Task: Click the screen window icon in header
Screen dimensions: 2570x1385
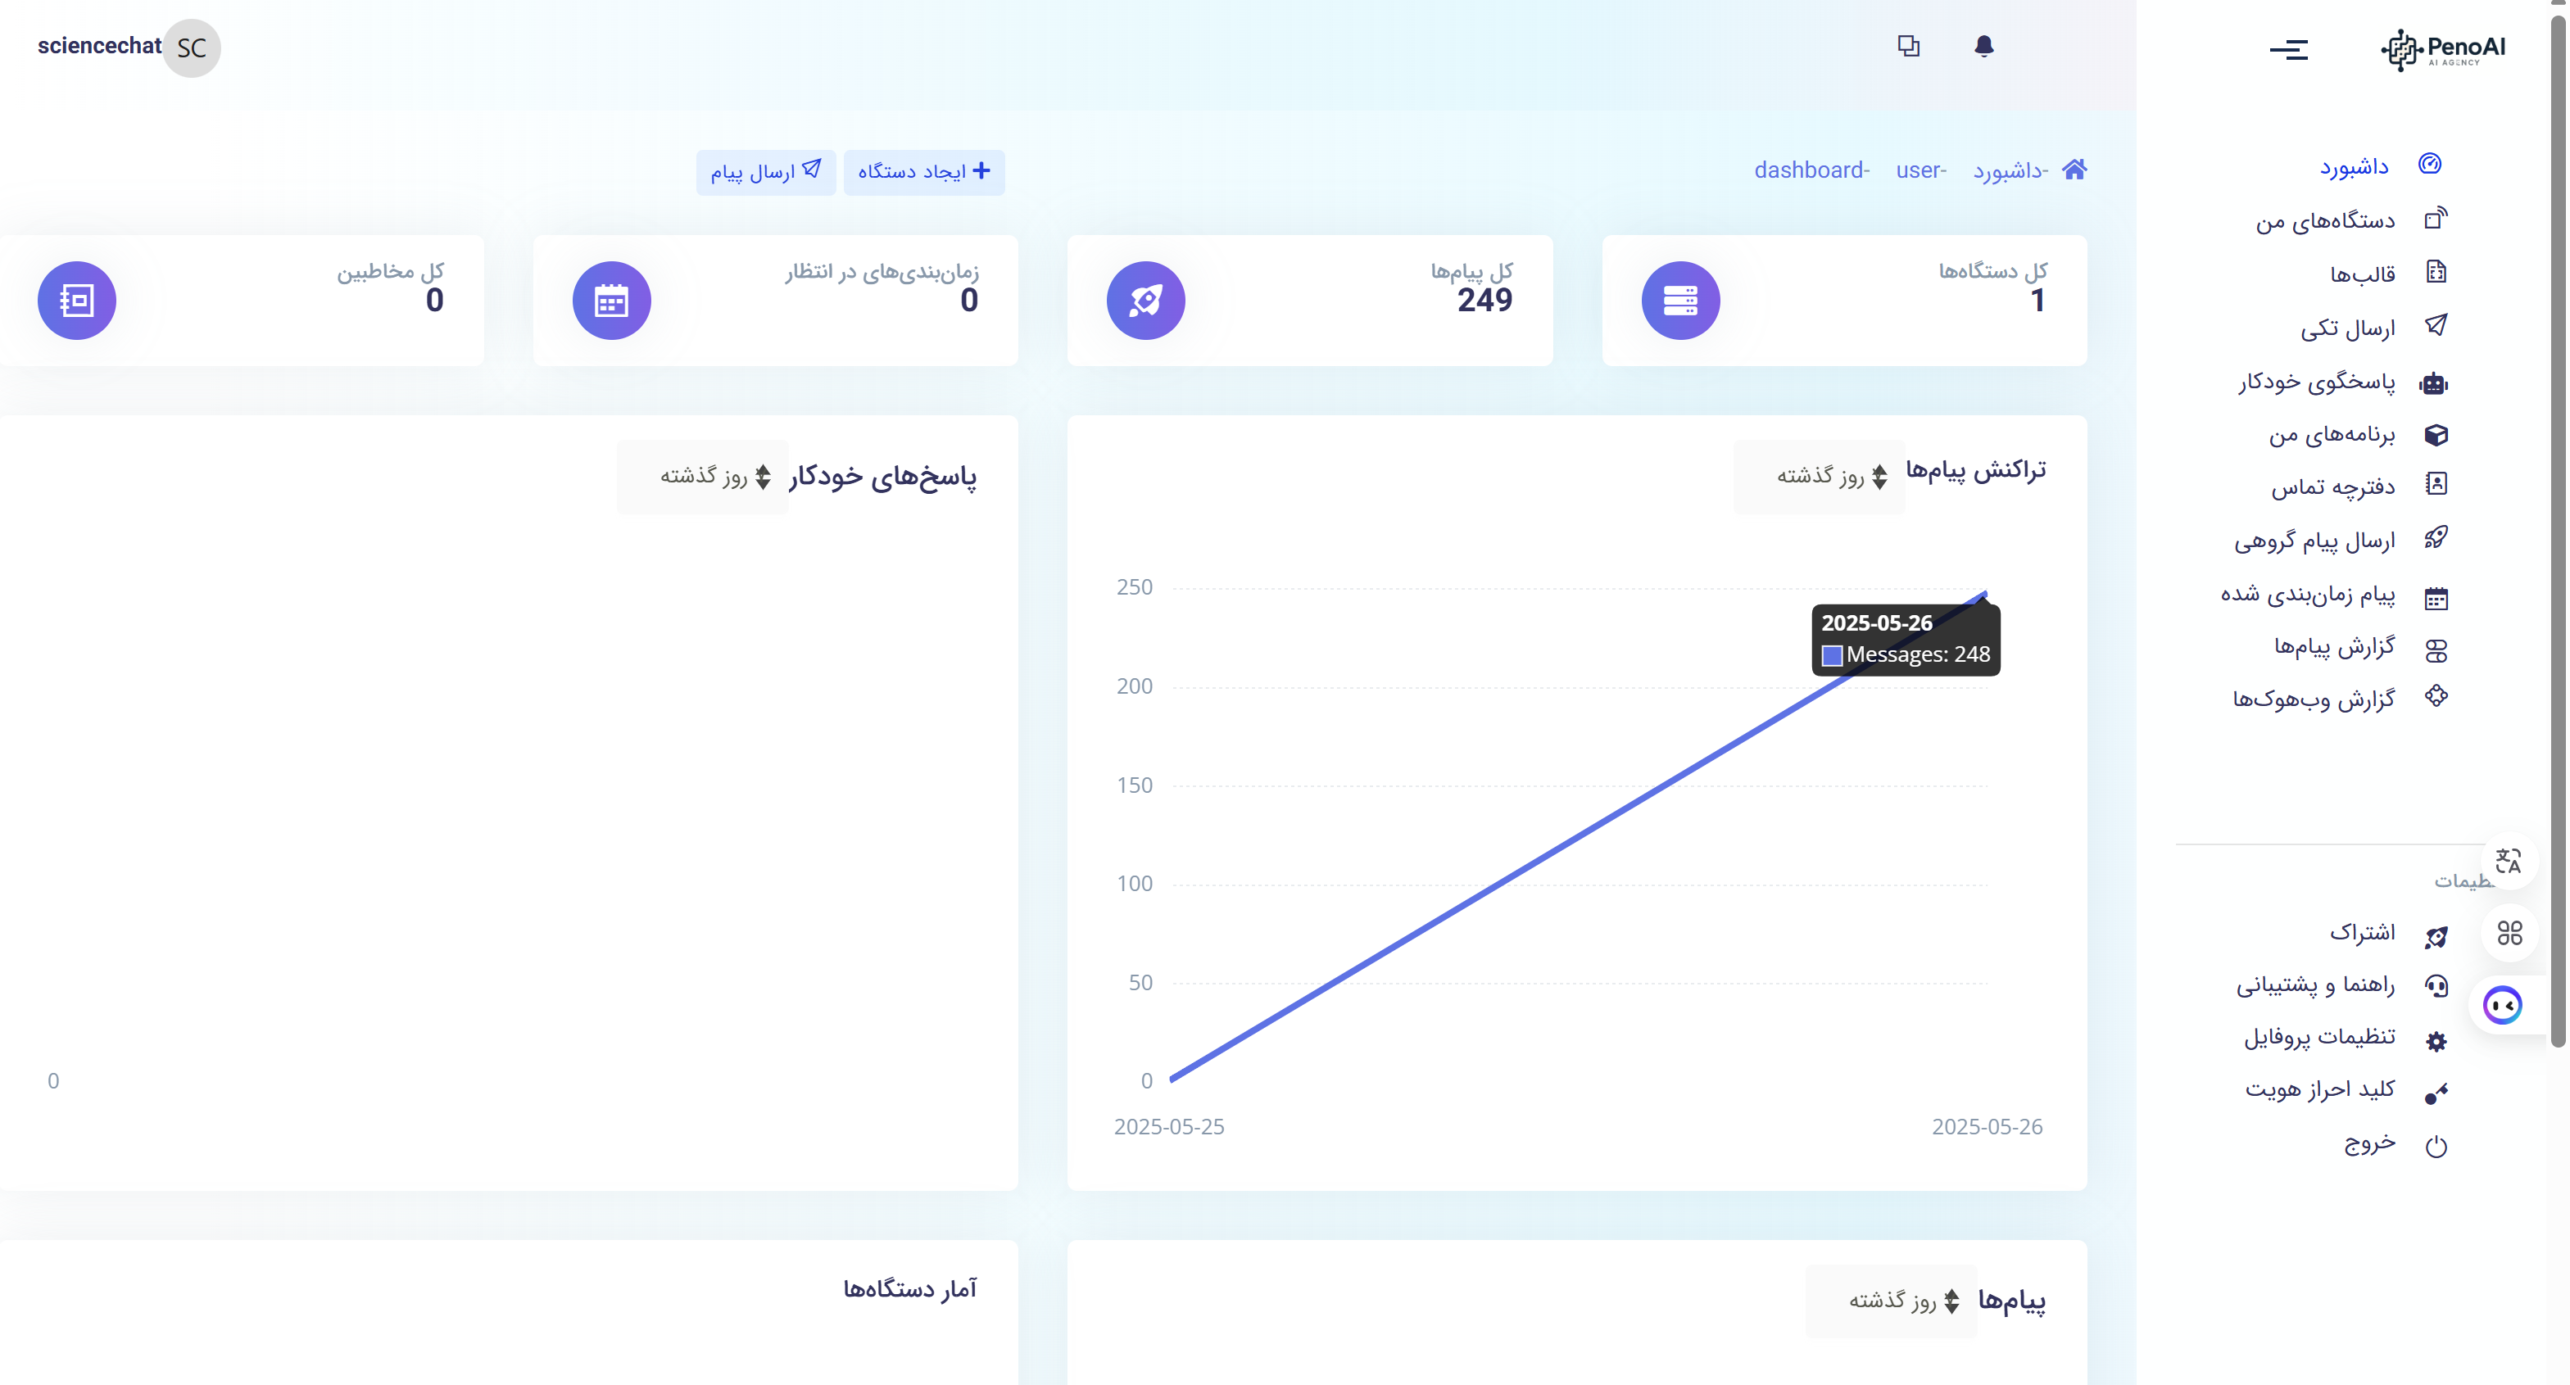Action: (x=1907, y=47)
